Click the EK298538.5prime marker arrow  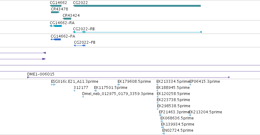click(x=158, y=109)
